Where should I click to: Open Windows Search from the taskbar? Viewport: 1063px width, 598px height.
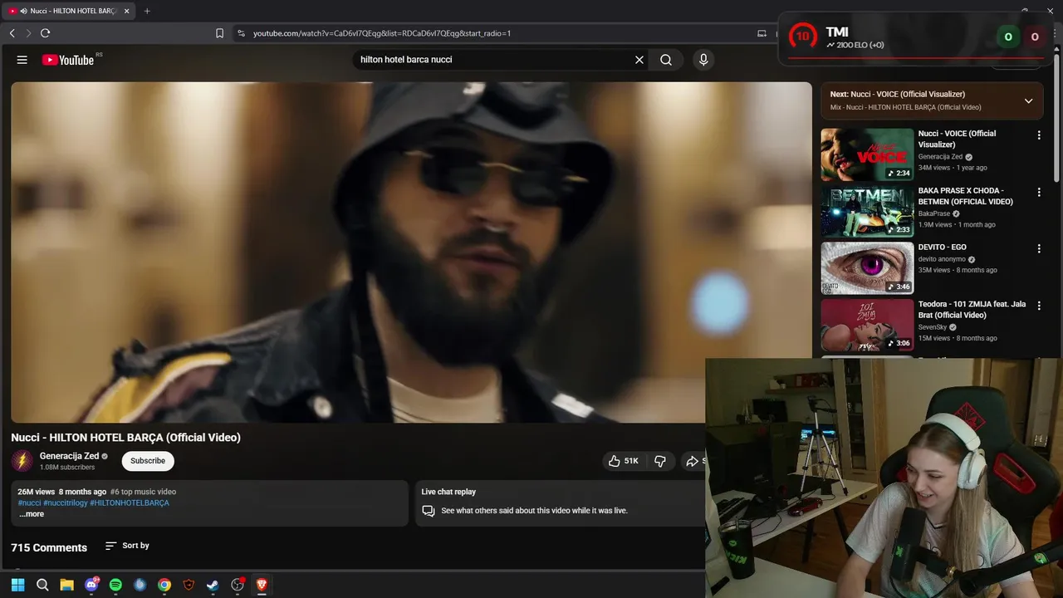pyautogui.click(x=42, y=585)
